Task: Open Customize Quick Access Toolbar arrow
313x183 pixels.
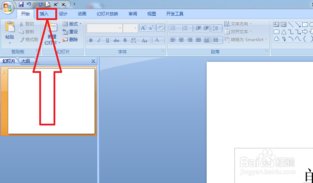Action: point(75,4)
